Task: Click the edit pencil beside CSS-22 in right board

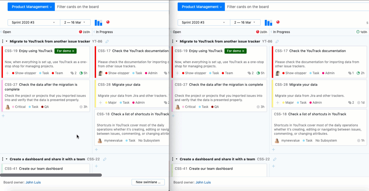Action: click(275, 159)
